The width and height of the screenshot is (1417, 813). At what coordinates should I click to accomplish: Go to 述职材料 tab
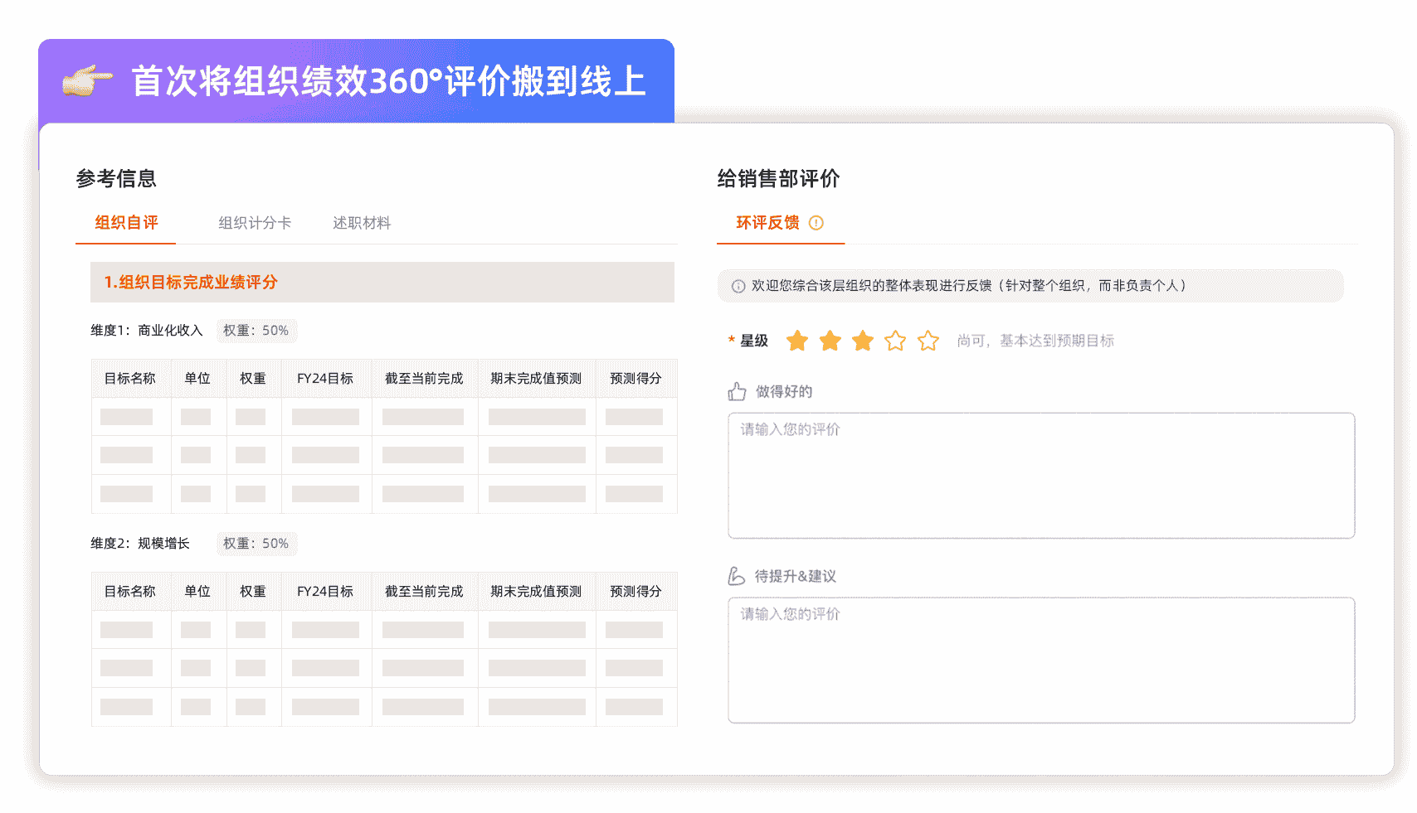(362, 223)
